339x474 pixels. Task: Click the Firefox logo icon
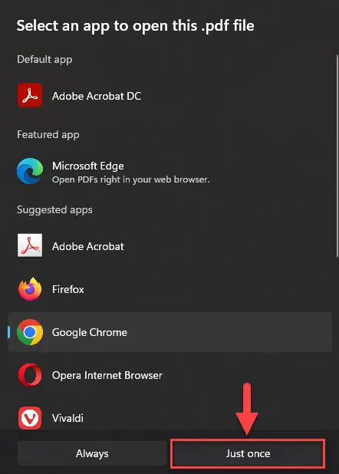[x=30, y=289]
